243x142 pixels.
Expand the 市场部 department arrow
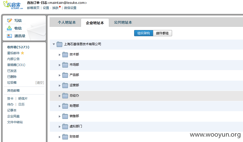[60, 65]
